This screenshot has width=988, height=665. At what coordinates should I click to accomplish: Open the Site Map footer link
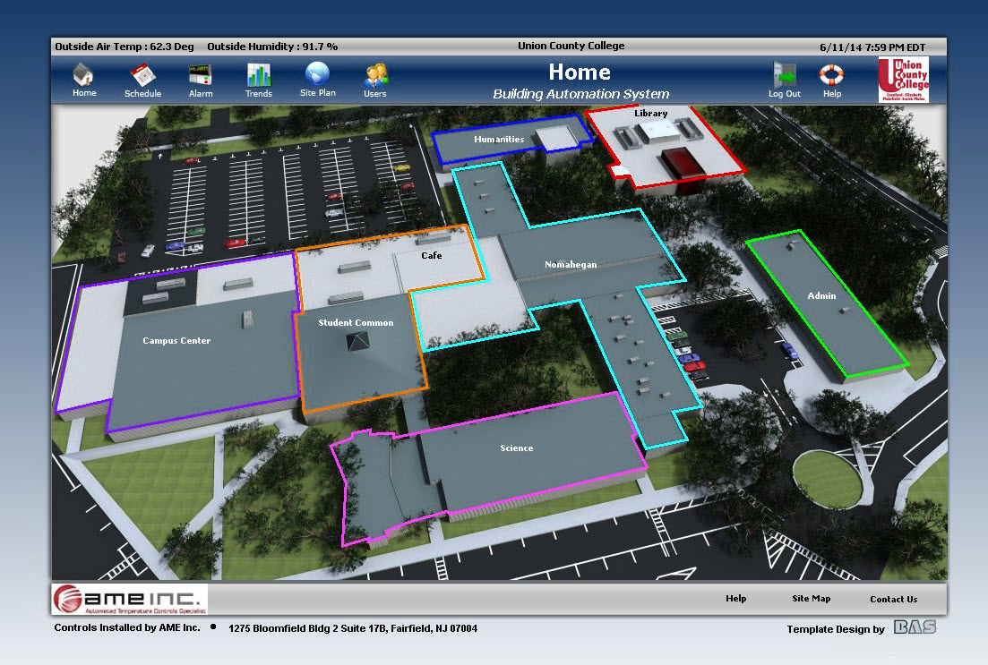coord(811,599)
